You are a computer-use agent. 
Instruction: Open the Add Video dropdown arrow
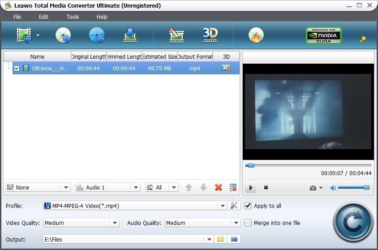coord(38,35)
